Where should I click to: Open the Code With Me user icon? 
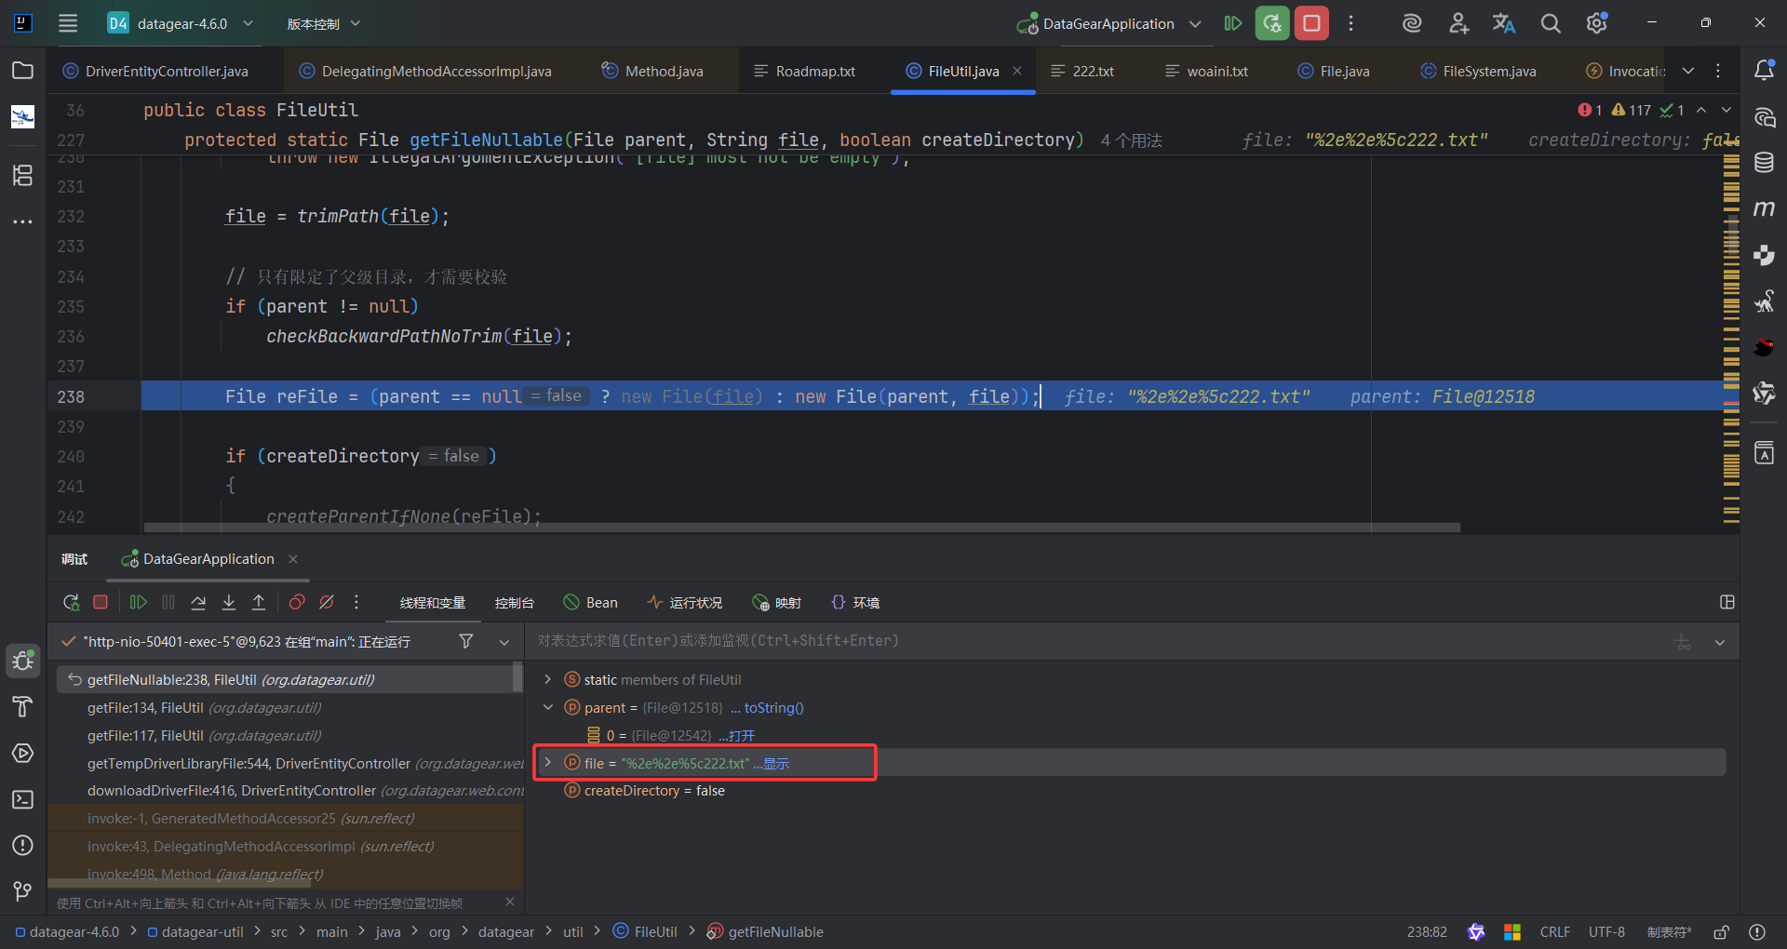[1458, 23]
